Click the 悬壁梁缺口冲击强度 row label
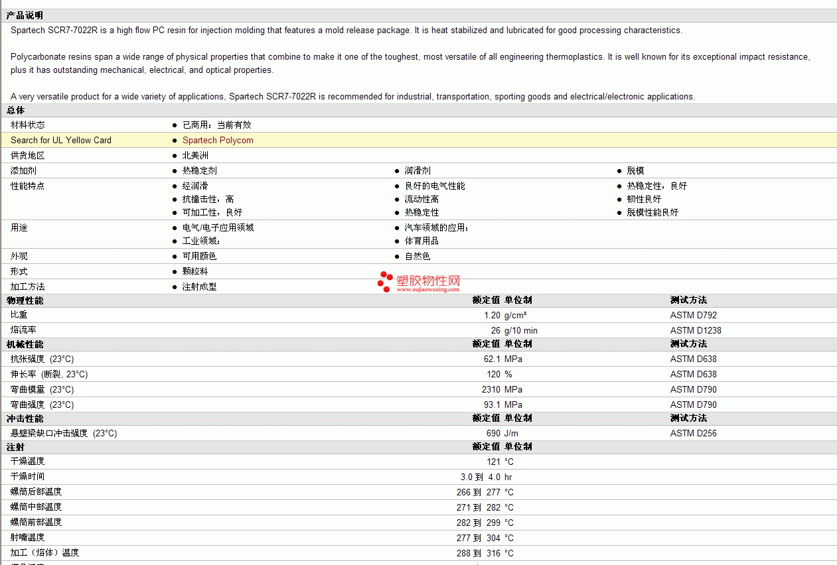837x565 pixels. coord(64,433)
